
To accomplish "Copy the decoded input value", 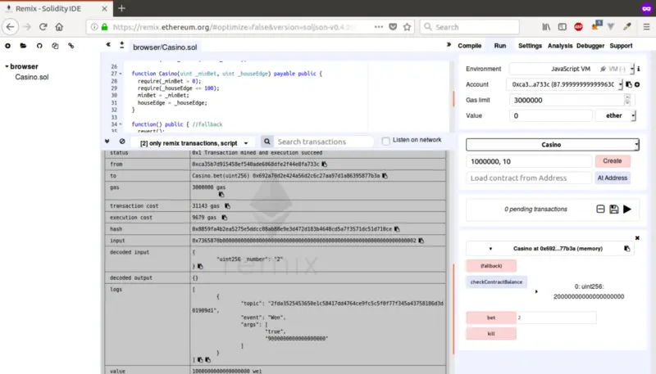I will 200,266.
